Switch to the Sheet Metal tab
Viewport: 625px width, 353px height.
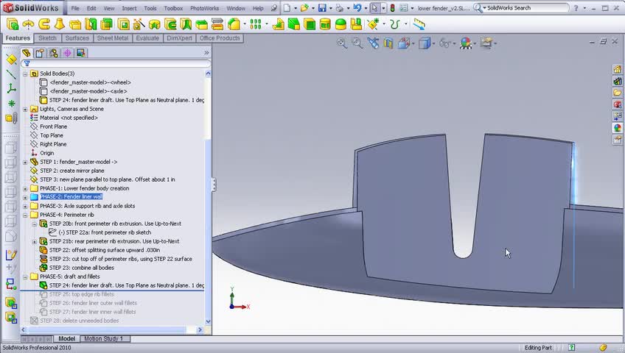point(112,38)
